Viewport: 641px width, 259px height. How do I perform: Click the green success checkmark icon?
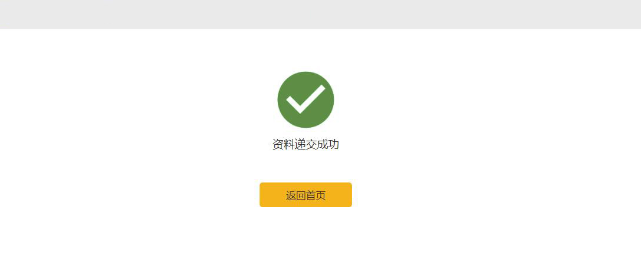coord(305,99)
